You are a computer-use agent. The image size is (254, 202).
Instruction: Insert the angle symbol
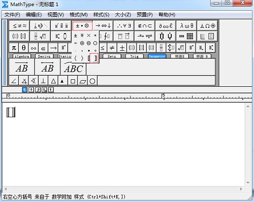pyautogui.click(x=14, y=81)
